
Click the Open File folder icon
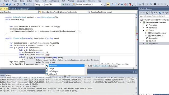pos(3,4)
